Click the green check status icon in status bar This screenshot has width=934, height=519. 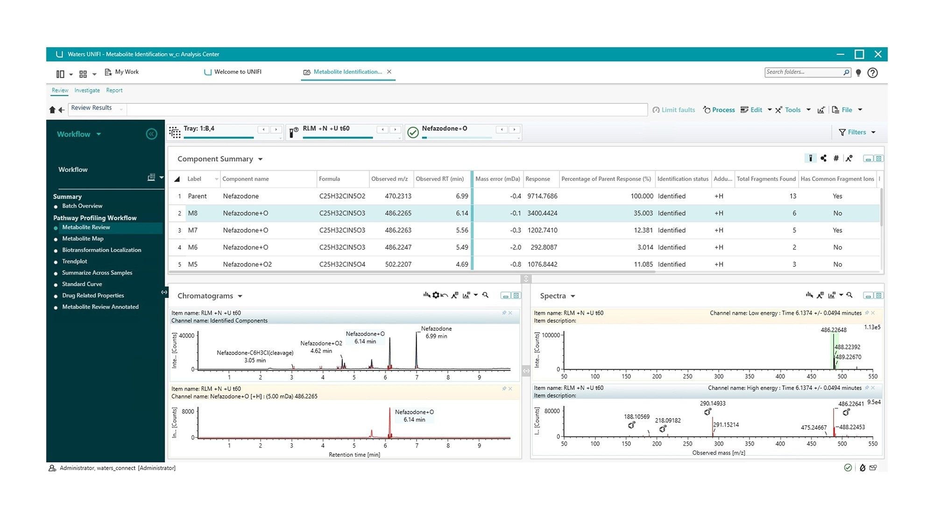848,468
